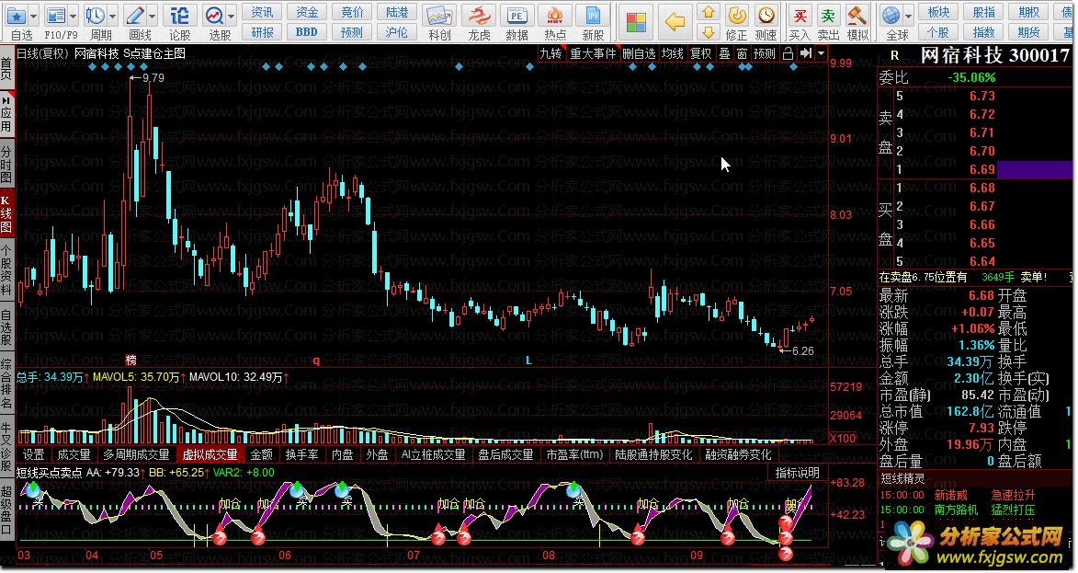Viewport: 1078px width, 573px height.
Task: Expand the dropdown arrow beside 画线
Action: 153,15
